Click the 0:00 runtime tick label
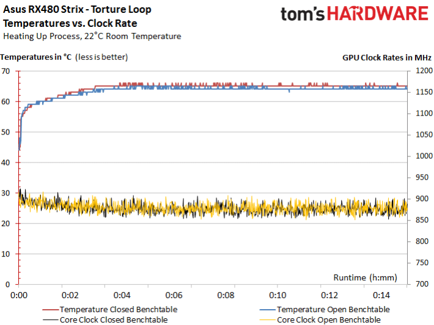Viewport: 434px width, 325px height. pyautogui.click(x=19, y=296)
